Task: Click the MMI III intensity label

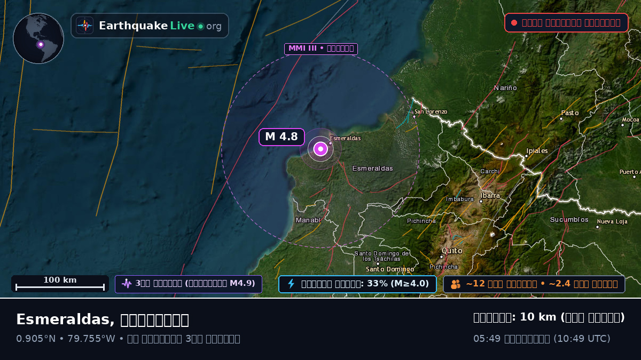Action: (321, 49)
